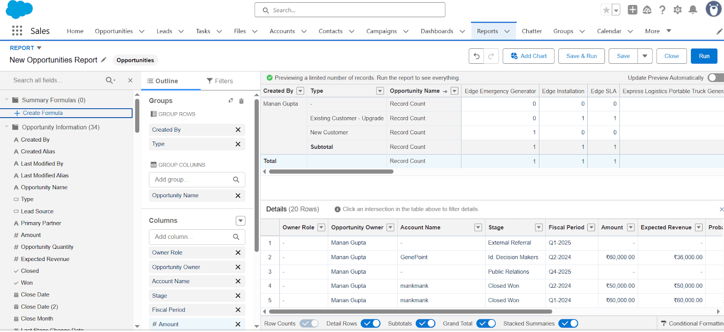The image size is (724, 332).
Task: Edit the report name pencil icon
Action: 104,60
